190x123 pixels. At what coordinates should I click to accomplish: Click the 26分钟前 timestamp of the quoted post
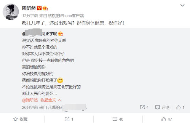(x=30, y=108)
